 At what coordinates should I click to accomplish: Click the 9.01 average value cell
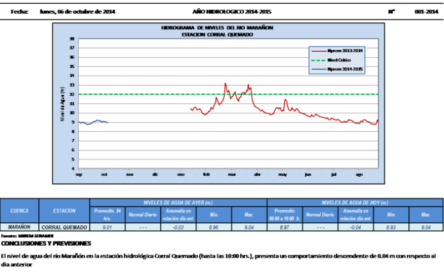pyautogui.click(x=107, y=227)
